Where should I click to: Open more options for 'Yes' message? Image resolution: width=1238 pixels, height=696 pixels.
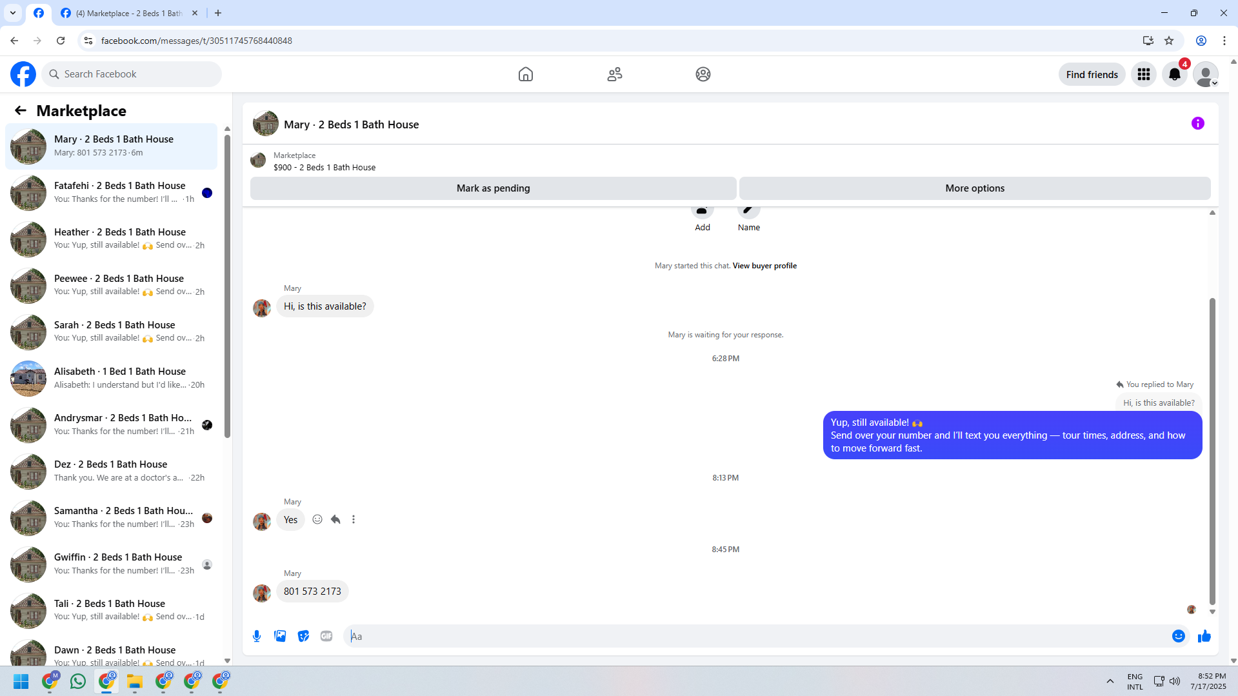coord(354,519)
